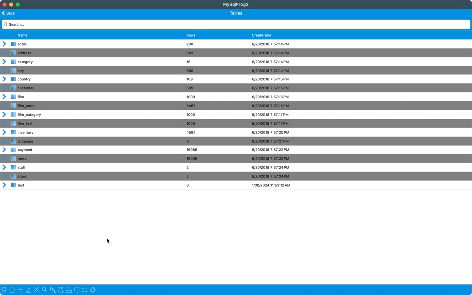The width and height of the screenshot is (472, 295).
Task: Click the Add (+) icon to create a table
Action: 20,290
